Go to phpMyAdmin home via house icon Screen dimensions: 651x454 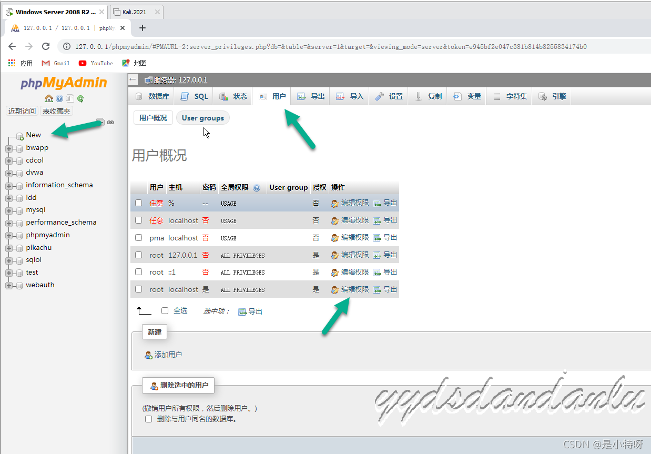pos(49,98)
